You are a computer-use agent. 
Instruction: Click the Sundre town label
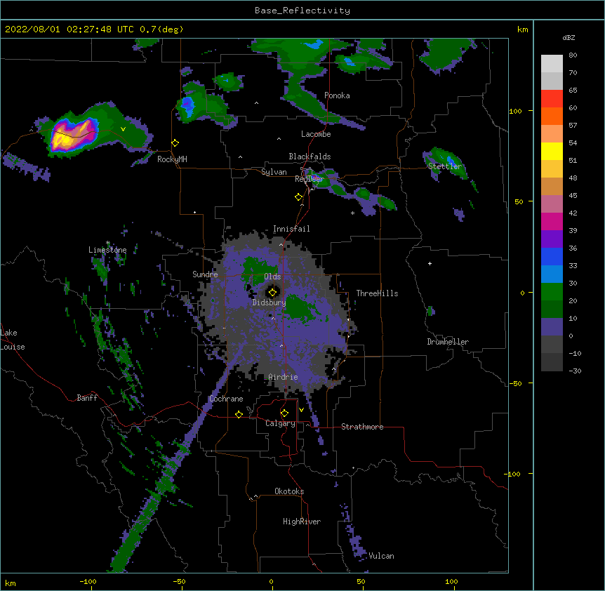(205, 274)
